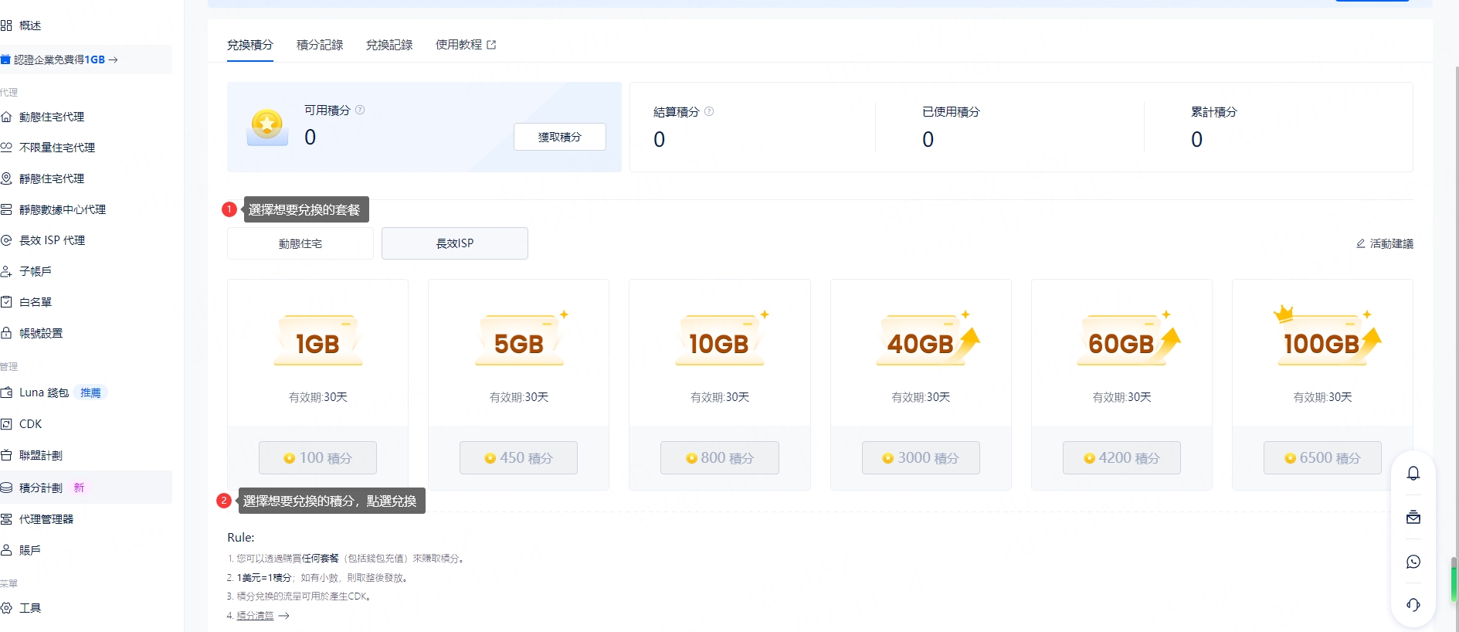Redeem 1GB for 100 積分

[x=317, y=458]
